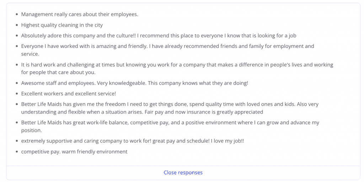Select the "extremely supportive and caring company" response

(x=133, y=141)
